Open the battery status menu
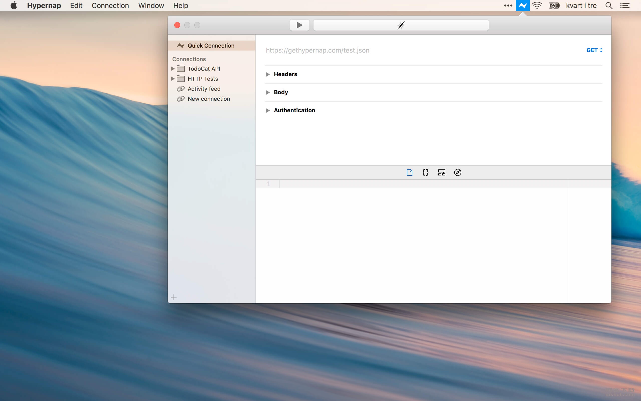Screen dimensions: 641x401 554,5
